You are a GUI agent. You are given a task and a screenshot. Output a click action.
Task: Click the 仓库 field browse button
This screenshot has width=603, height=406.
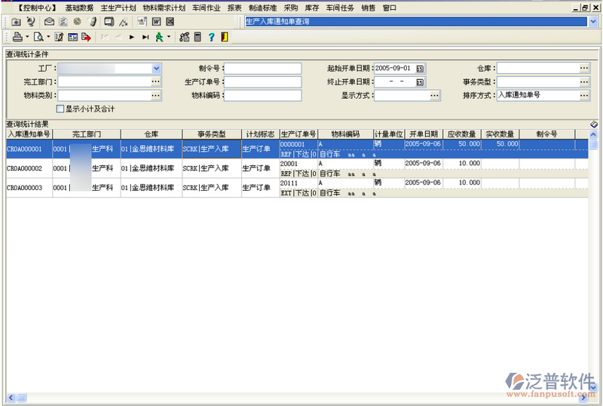(584, 69)
